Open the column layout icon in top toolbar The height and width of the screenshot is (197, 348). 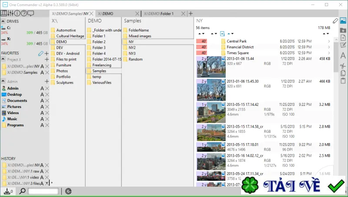coord(3,13)
